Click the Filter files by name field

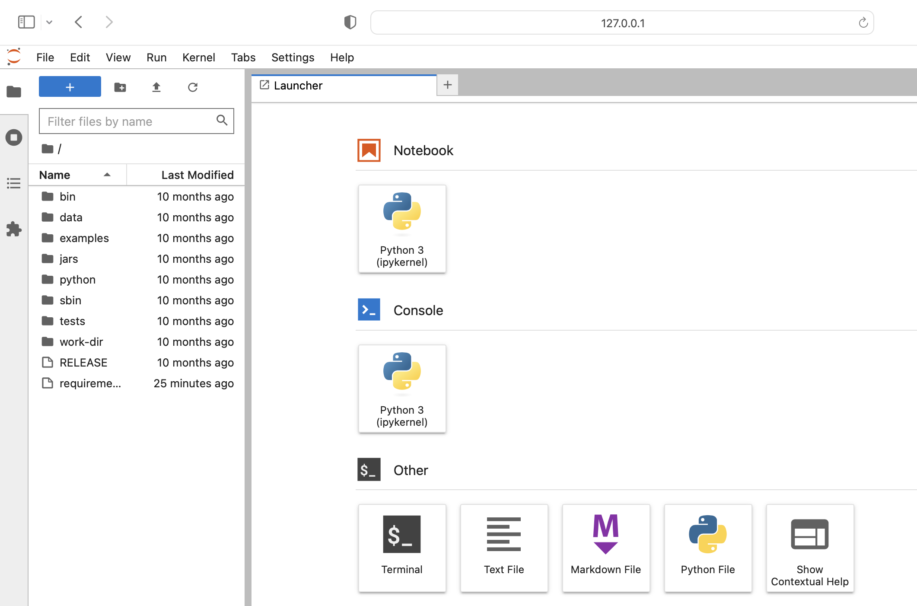pos(130,121)
